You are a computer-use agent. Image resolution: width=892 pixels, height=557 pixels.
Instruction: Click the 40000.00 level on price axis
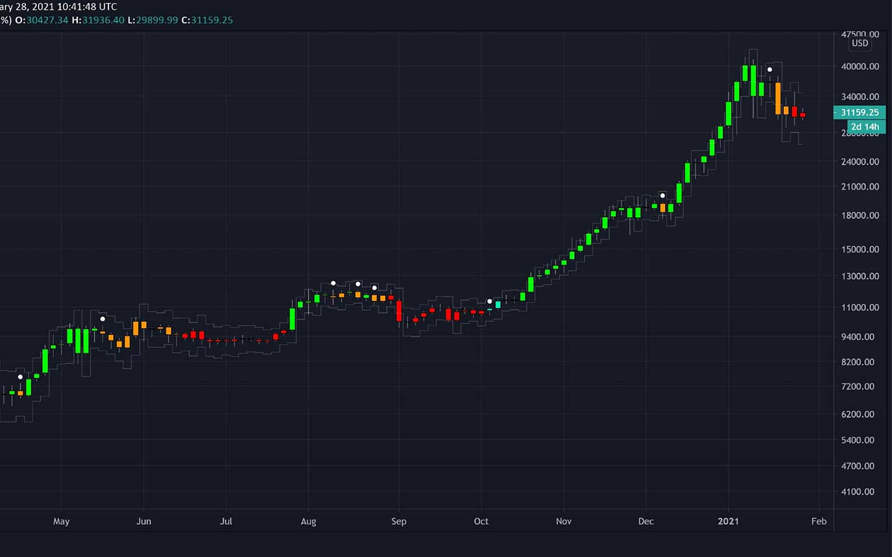(860, 66)
